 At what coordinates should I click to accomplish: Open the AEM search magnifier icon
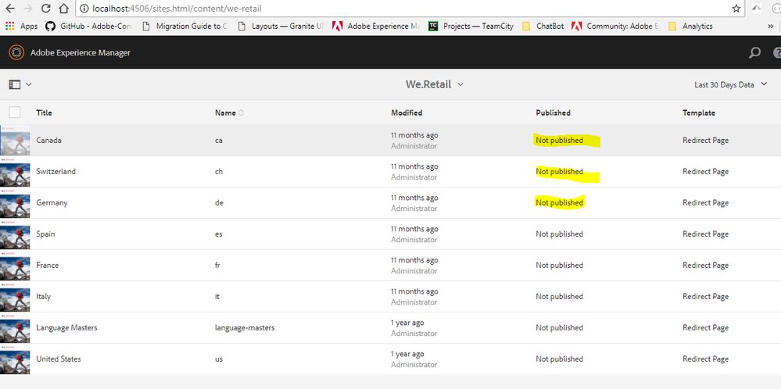754,53
